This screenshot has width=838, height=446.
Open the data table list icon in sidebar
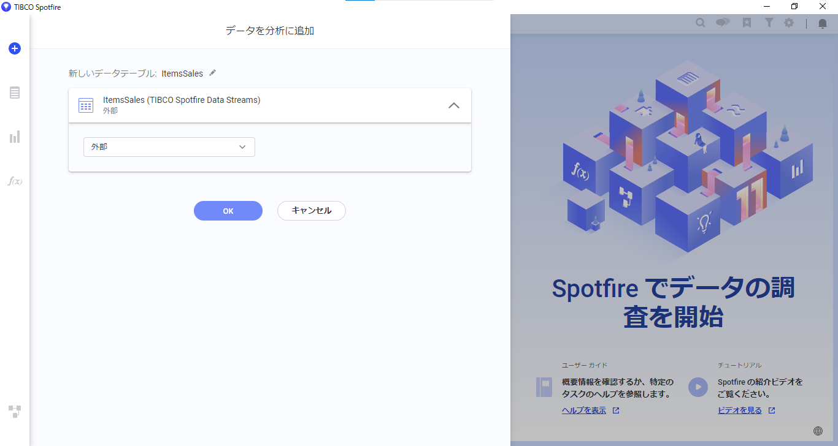coord(15,93)
